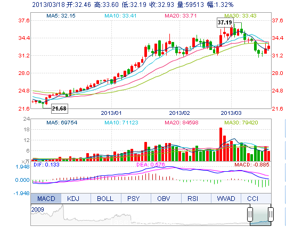The image size is (286, 227).
Task: Click the DIF: 0.133 MACD label
Action: pos(46,165)
